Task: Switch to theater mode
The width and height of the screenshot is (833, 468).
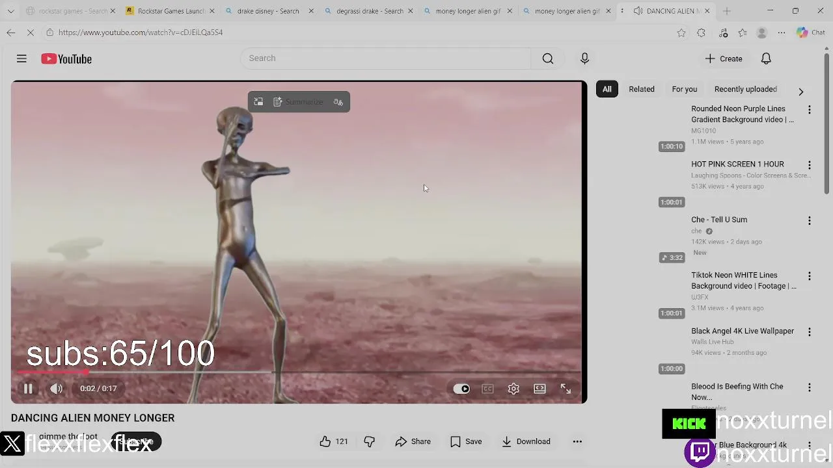Action: [539, 389]
